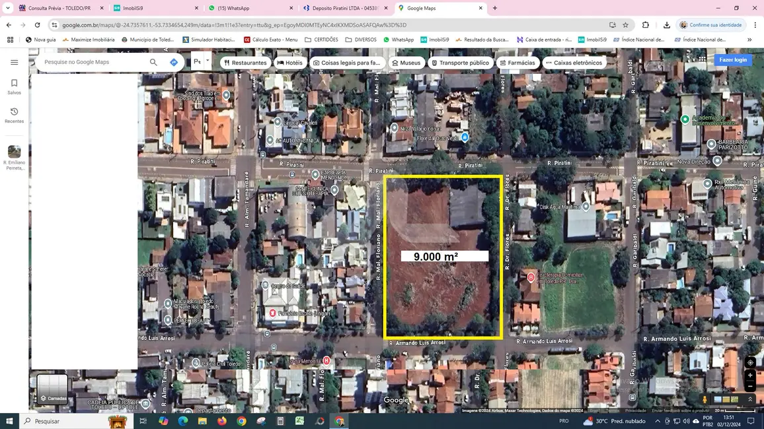Viewport: 764px width, 429px height.
Task: Select the Street View pegman icon
Action: tap(705, 399)
